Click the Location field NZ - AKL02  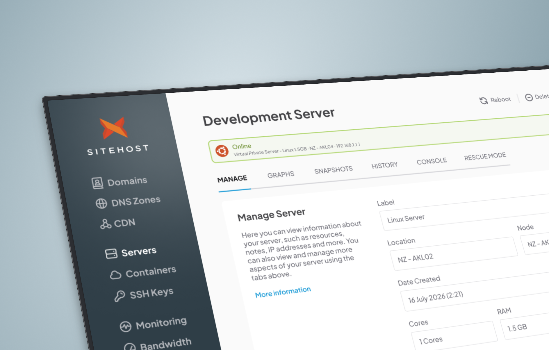coord(454,253)
